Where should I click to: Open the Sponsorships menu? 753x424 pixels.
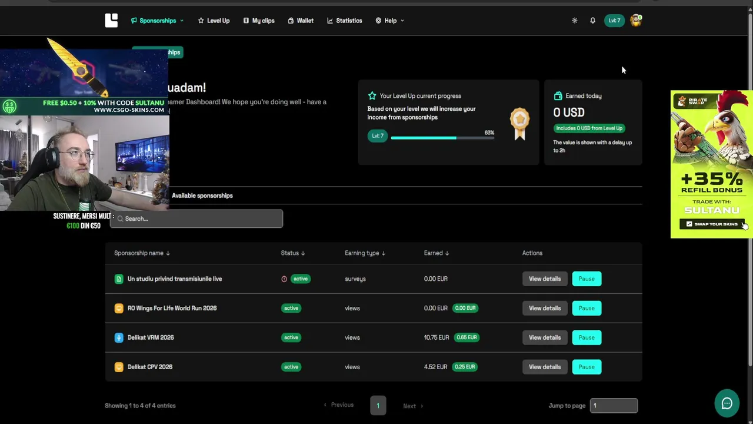(x=157, y=21)
